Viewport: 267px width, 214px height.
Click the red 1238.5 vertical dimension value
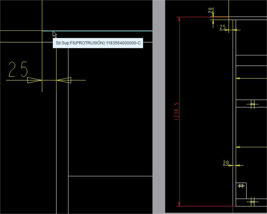[177, 111]
